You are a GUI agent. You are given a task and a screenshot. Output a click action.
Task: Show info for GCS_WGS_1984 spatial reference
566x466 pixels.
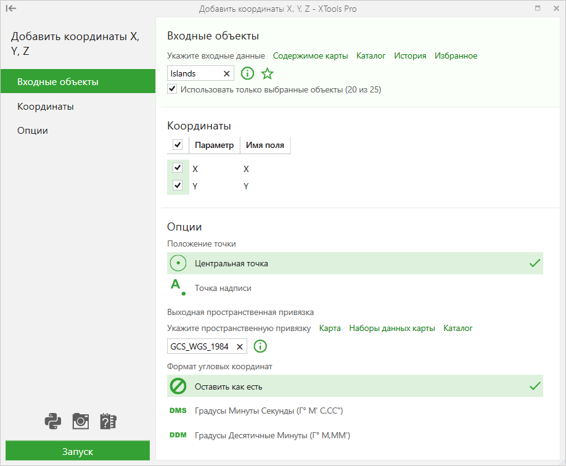coord(260,346)
